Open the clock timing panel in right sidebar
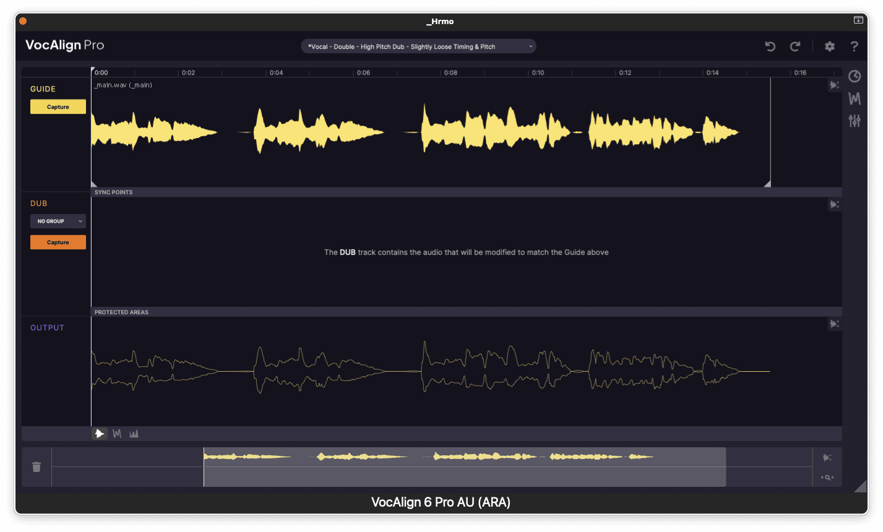Image resolution: width=883 pixels, height=532 pixels. (855, 76)
